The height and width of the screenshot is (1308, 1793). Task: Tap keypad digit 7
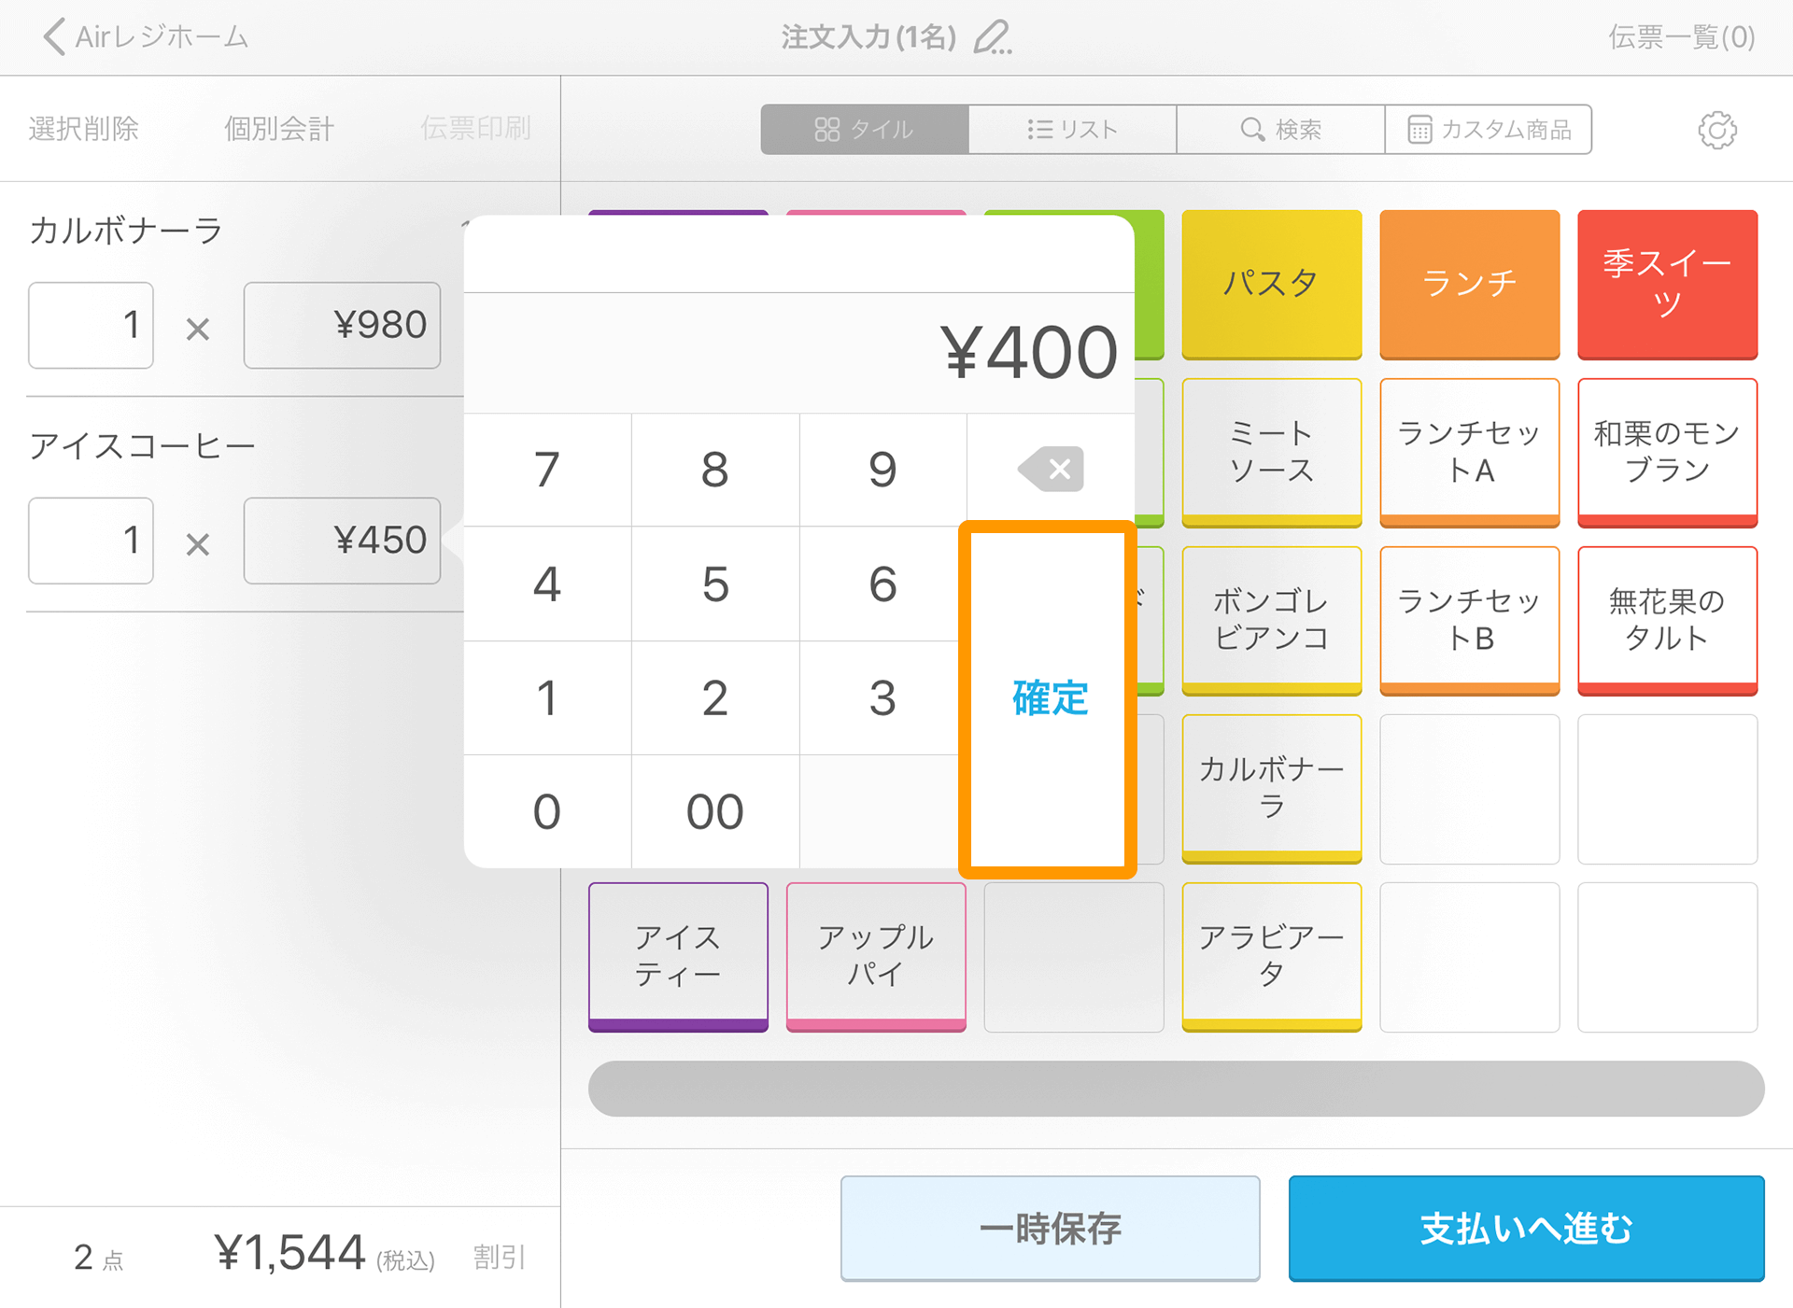pyautogui.click(x=547, y=470)
